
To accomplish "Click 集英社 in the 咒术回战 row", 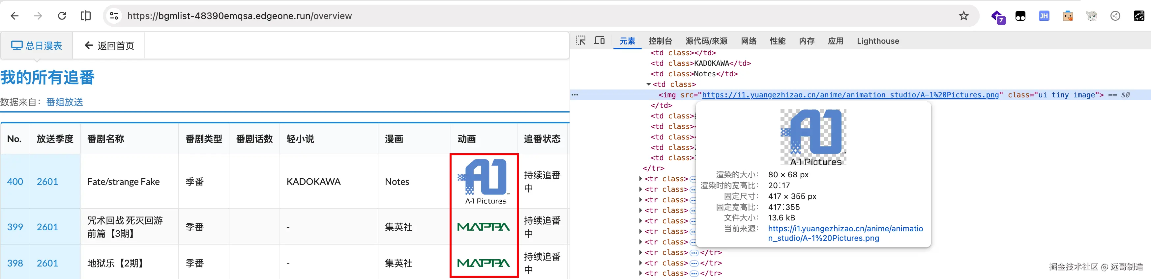I will coord(399,227).
